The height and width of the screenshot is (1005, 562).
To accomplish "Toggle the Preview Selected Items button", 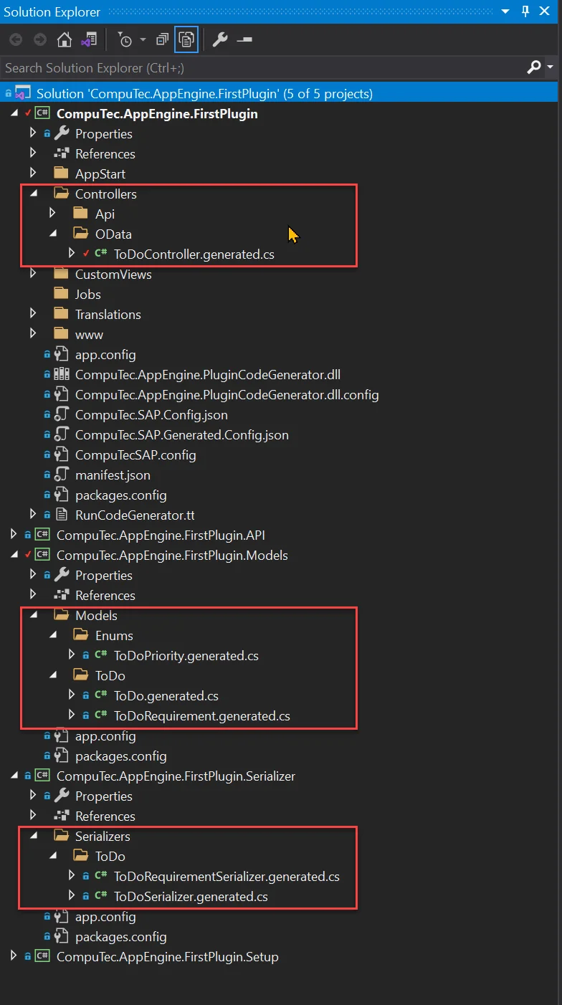I will [244, 39].
